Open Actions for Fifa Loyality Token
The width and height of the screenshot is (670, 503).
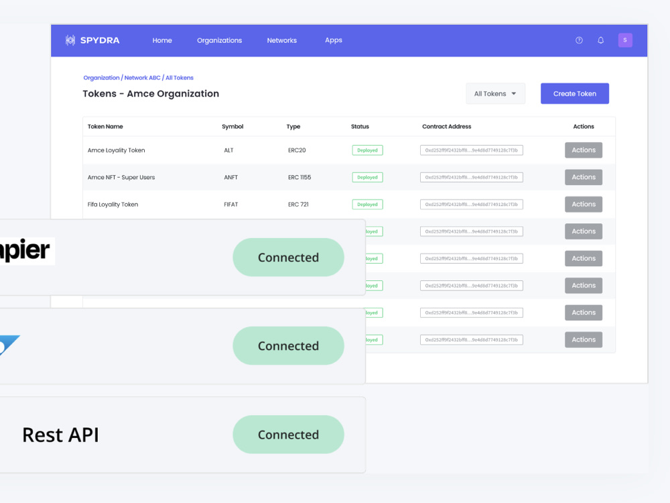coord(584,205)
